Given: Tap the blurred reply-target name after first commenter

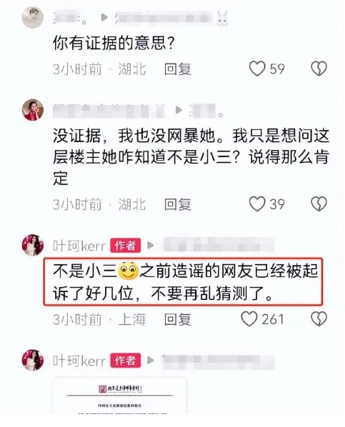Looking at the screenshot, I should (x=164, y=17).
